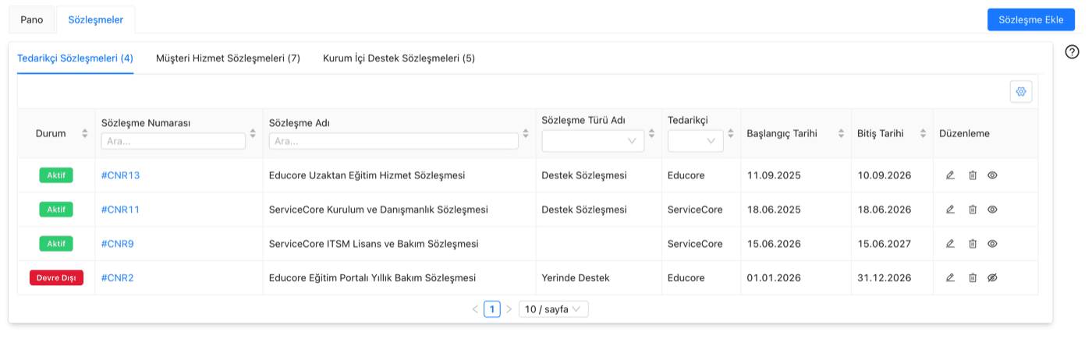Open contract link #CNR9

(118, 244)
